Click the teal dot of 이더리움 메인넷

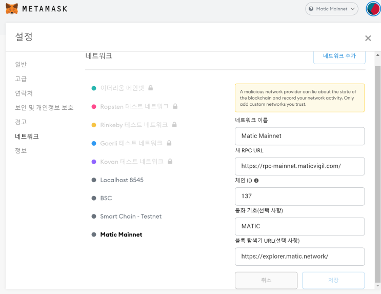(x=94, y=88)
